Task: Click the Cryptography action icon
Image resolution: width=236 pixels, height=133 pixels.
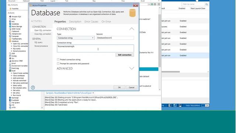Action: pyautogui.click(x=10, y=39)
